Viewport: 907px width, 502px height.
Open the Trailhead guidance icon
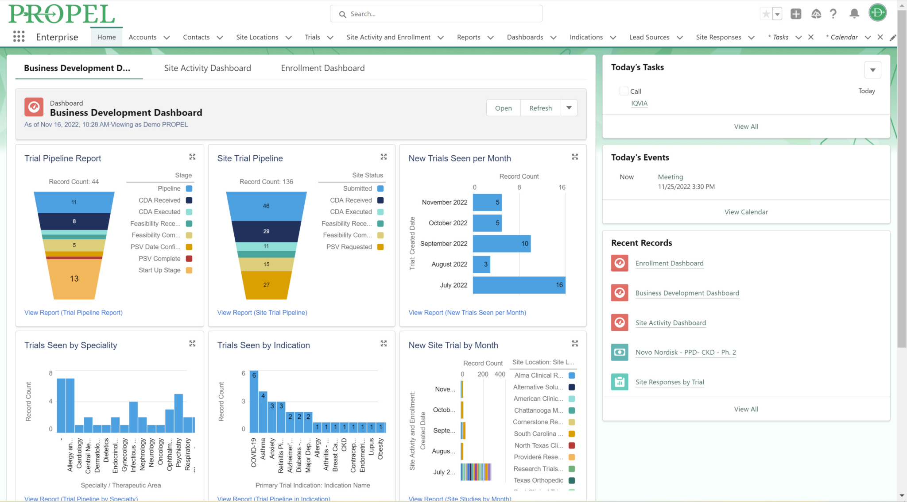816,14
